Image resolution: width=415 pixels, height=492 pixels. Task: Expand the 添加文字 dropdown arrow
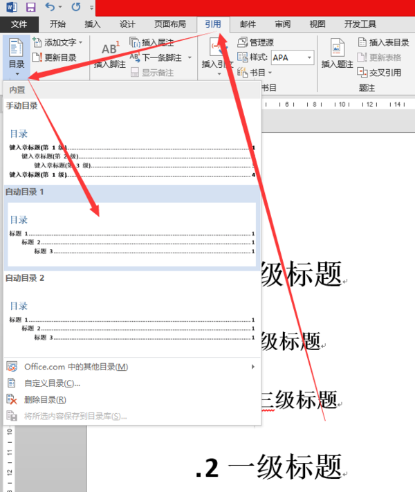pyautogui.click(x=81, y=42)
